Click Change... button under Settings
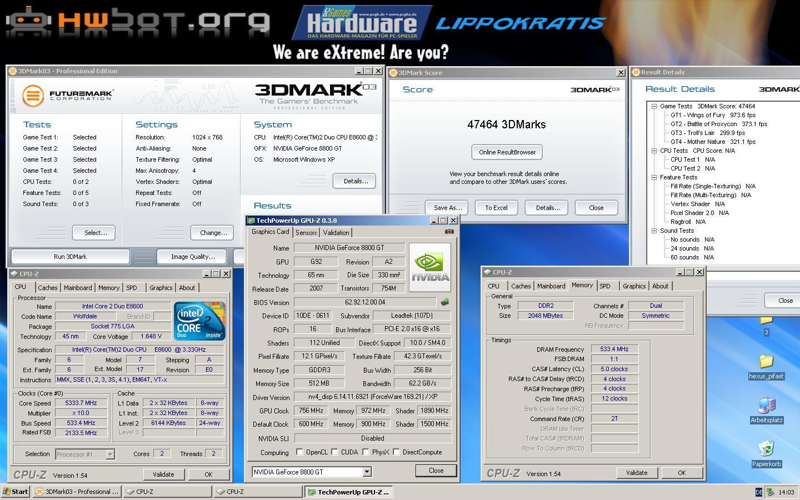Viewport: 800px width, 500px height. coord(213,233)
